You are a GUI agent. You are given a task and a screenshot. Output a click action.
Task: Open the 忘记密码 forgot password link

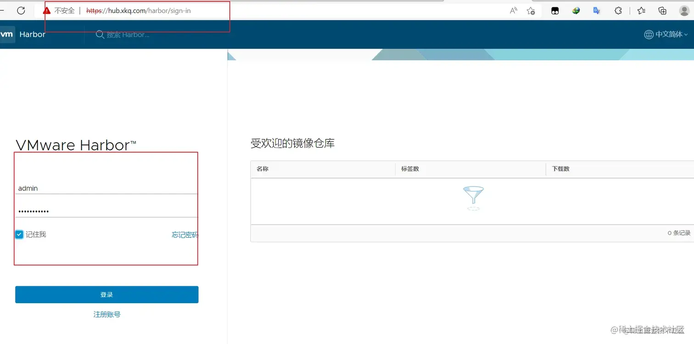pos(185,235)
